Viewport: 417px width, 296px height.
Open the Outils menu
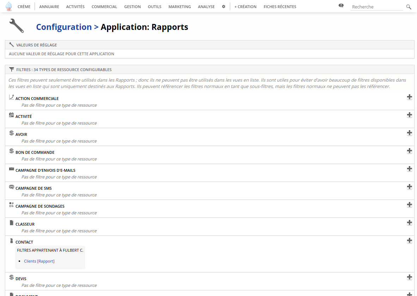(154, 7)
